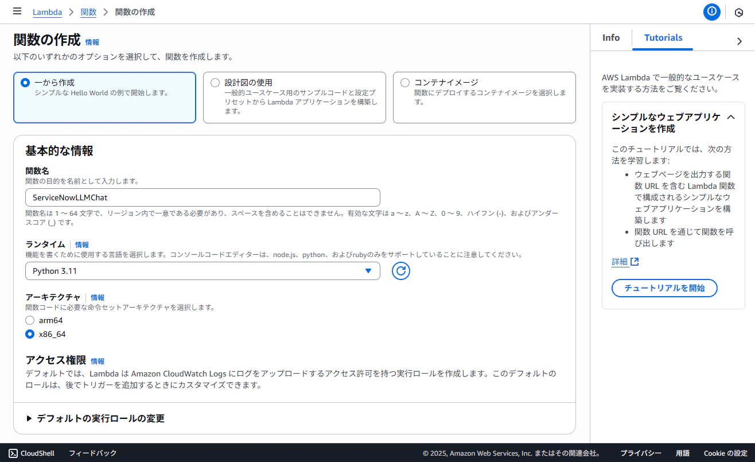Screen dimensions: 755x462
Task: Click 情報 link next to 関数の作成
Action: pyautogui.click(x=92, y=42)
